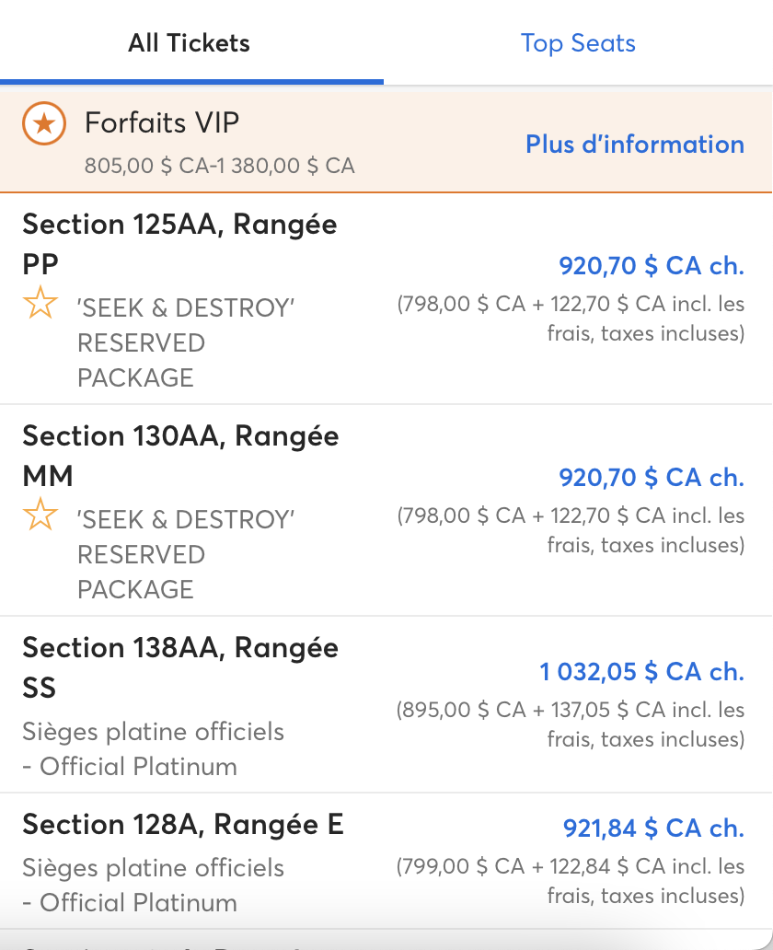Select Section 128A, Rangée E listing
Image resolution: width=773 pixels, height=950 pixels.
point(386,861)
